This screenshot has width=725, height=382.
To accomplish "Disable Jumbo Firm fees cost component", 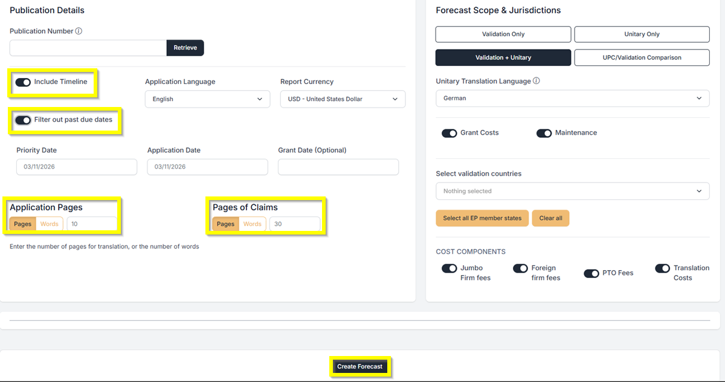I will (x=449, y=268).
